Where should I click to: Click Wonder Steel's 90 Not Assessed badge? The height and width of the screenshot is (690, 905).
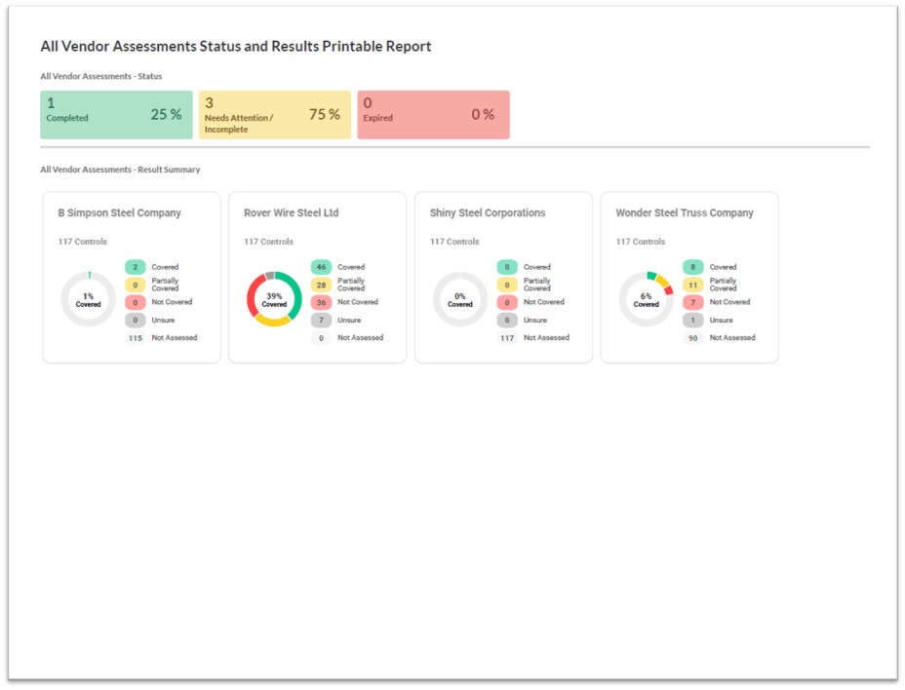click(x=692, y=338)
